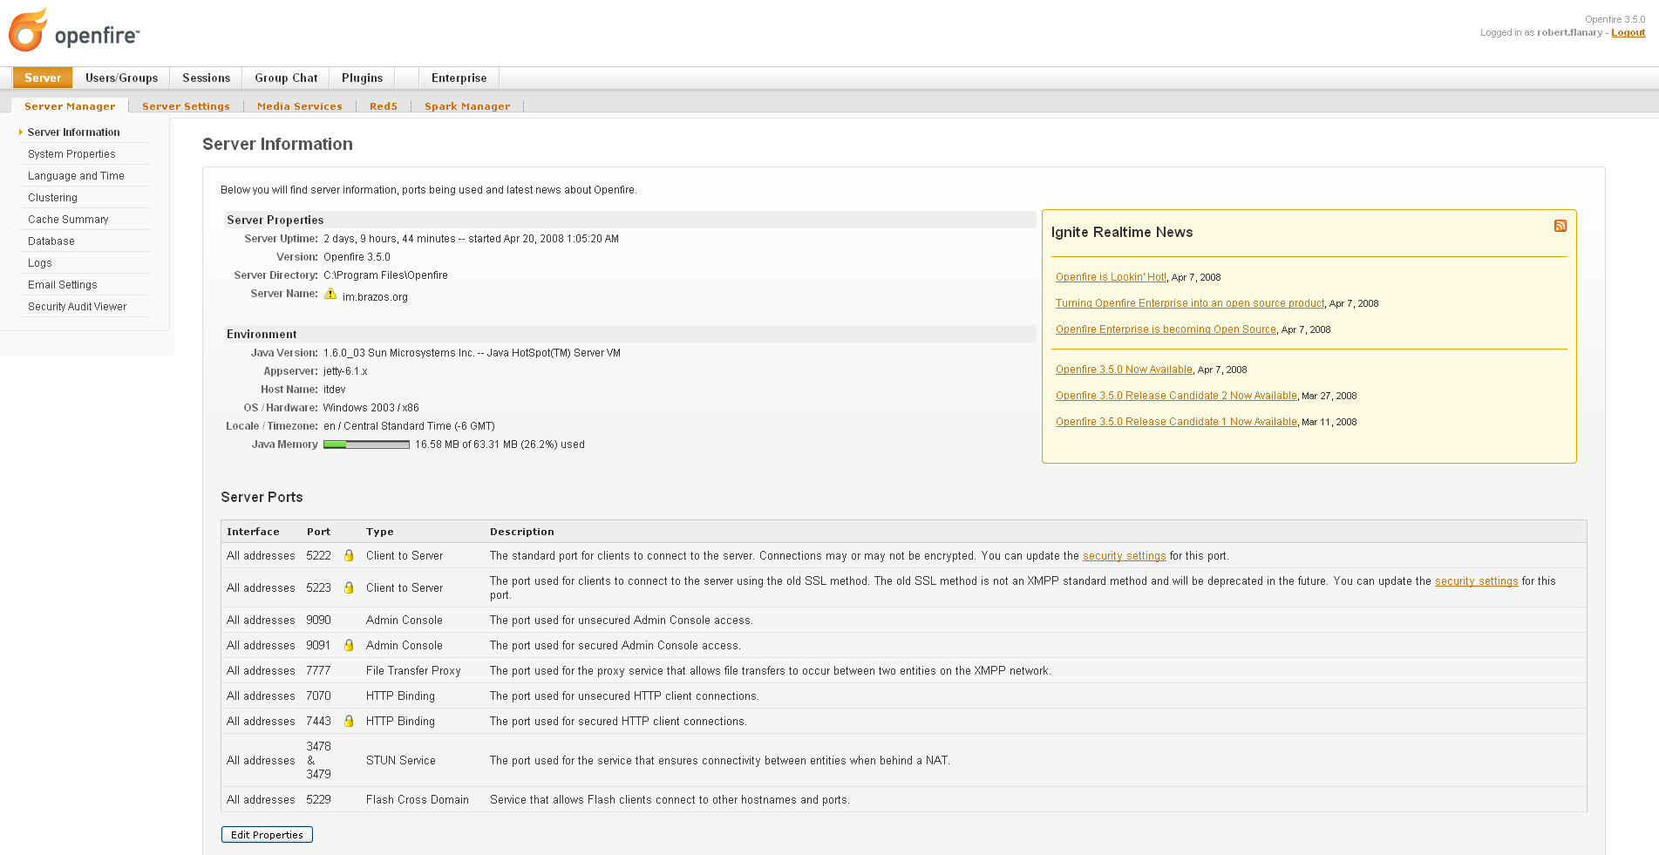Click the 'STUN Service' type cell
Screen dimensions: 1659x855
click(400, 760)
